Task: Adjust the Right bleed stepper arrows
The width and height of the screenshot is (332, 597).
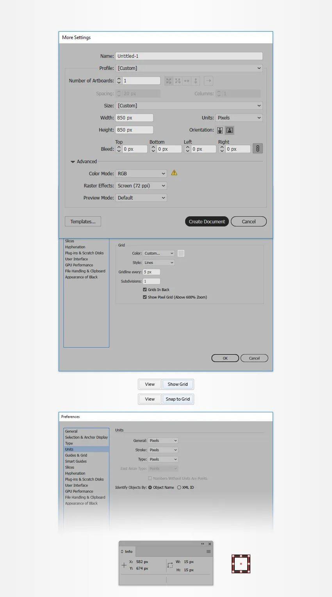Action: (x=222, y=149)
